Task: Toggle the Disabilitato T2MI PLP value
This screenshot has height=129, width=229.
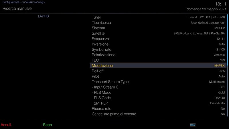Action: tap(217, 103)
